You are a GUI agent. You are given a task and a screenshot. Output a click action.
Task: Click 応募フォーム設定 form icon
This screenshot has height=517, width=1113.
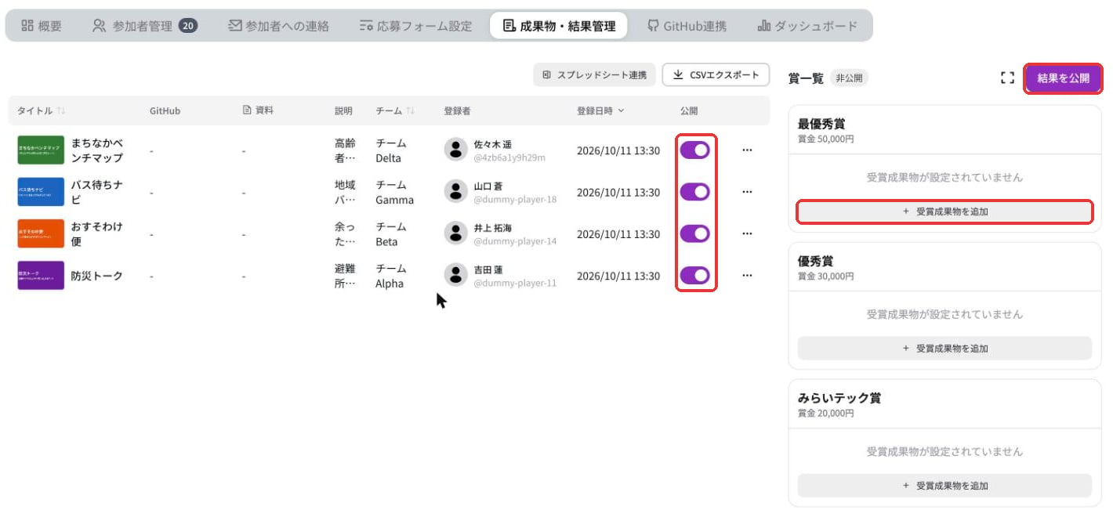(366, 26)
